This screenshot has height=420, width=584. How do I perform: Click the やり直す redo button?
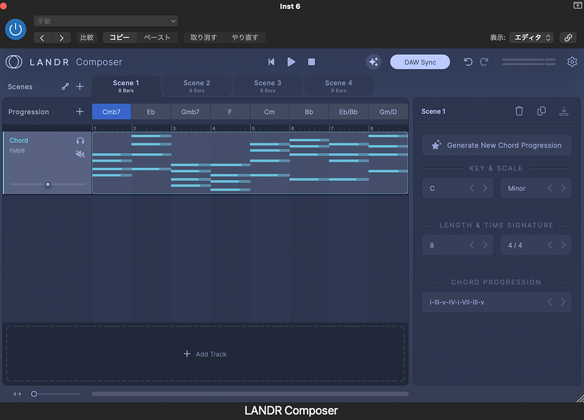click(245, 38)
